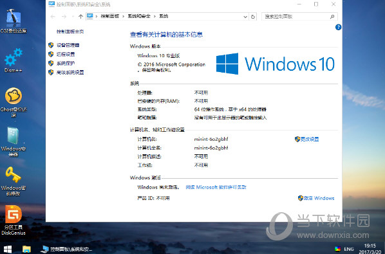Screen dimensions: 385x254
Task: Refresh the System page
Action: tap(253, 17)
